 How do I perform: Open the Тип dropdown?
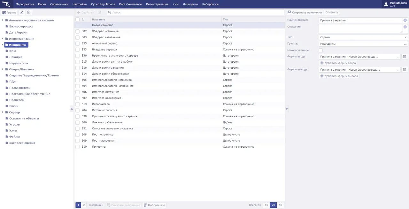click(363, 37)
